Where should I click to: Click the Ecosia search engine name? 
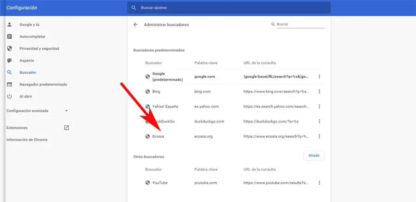(158, 136)
